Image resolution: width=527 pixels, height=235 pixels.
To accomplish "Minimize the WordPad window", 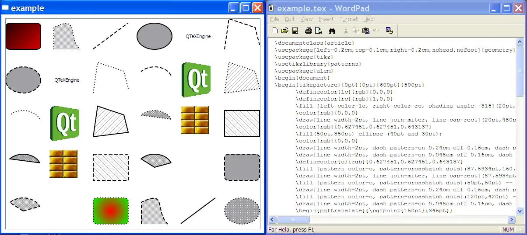I will point(496,8).
